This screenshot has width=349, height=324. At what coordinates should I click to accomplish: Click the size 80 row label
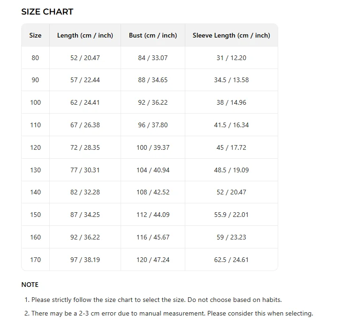click(35, 58)
